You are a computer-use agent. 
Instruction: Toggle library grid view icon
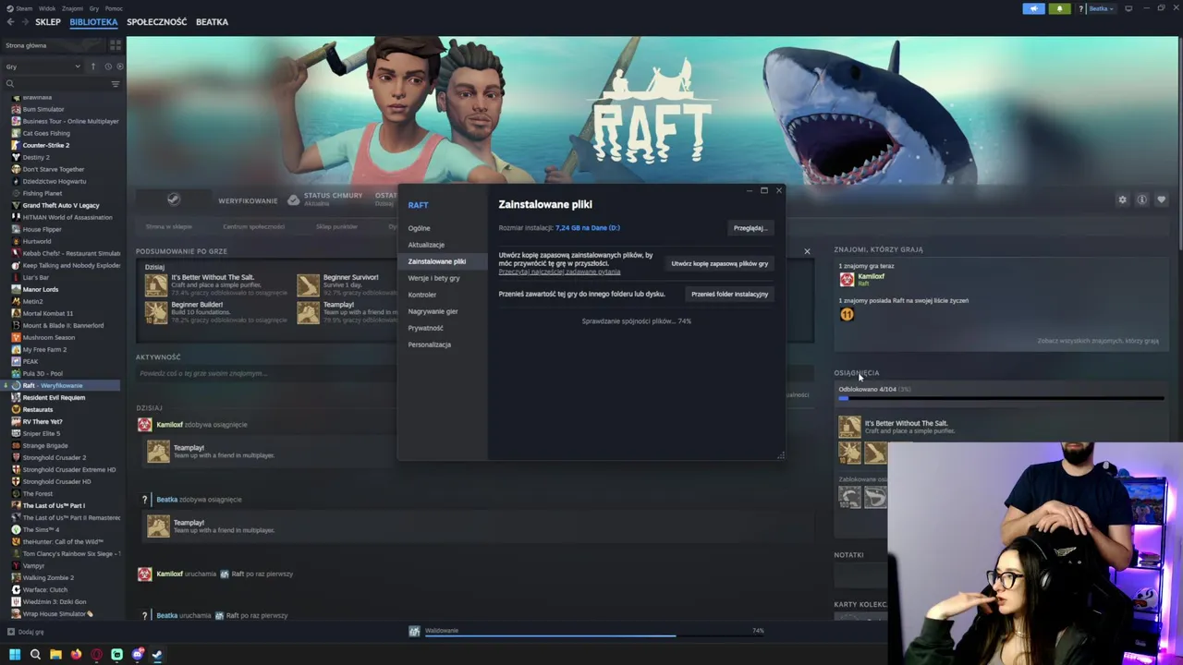(116, 45)
